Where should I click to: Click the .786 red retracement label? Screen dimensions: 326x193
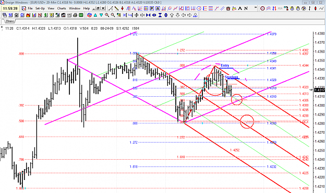click(21, 159)
